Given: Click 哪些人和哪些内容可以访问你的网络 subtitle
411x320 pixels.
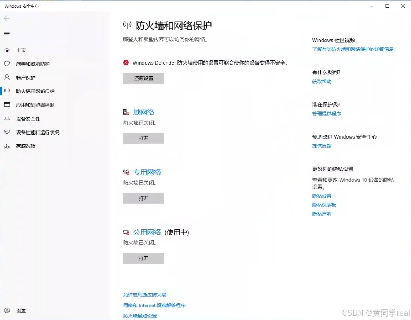Looking at the screenshot, I should 166,40.
